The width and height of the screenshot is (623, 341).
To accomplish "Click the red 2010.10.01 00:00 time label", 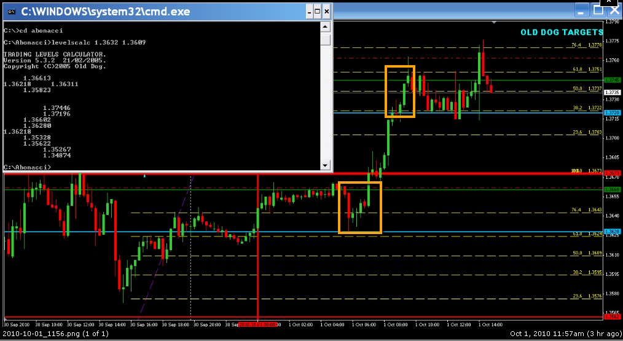I will point(257,324).
